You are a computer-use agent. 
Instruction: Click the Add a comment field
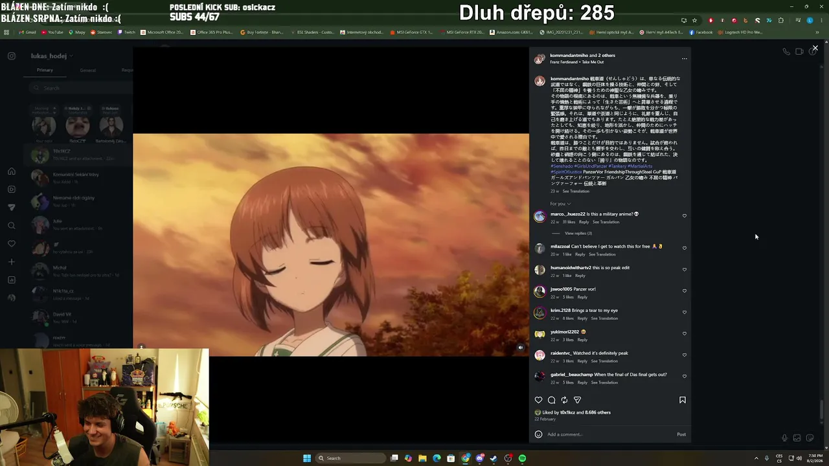point(609,434)
